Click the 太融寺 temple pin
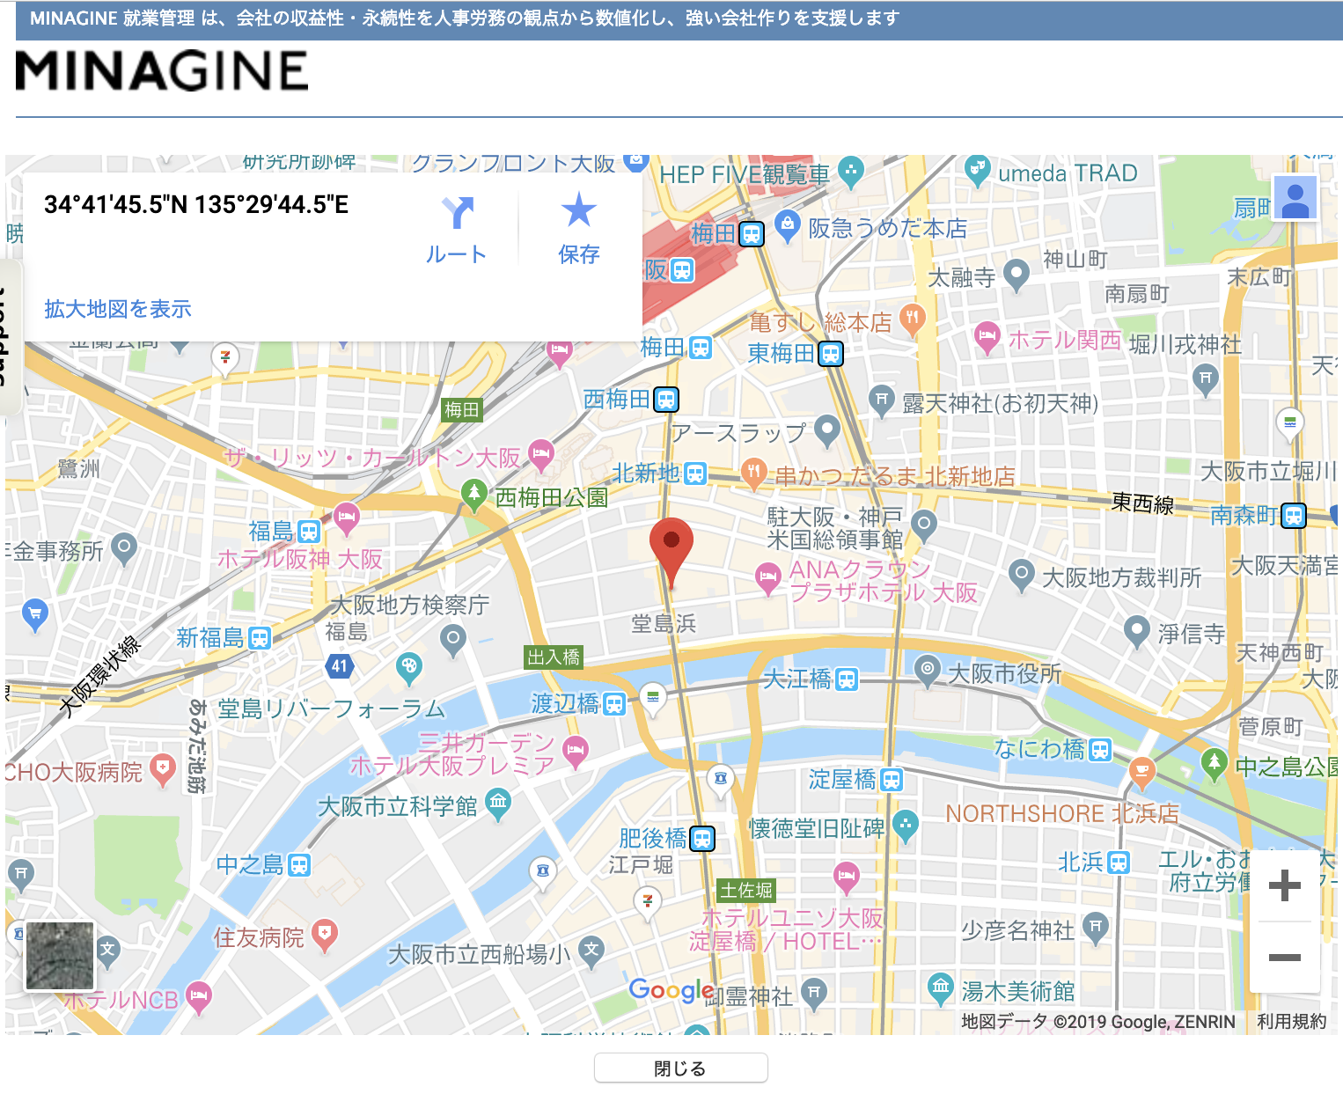Screen dimensions: 1343x1116 1016,275
